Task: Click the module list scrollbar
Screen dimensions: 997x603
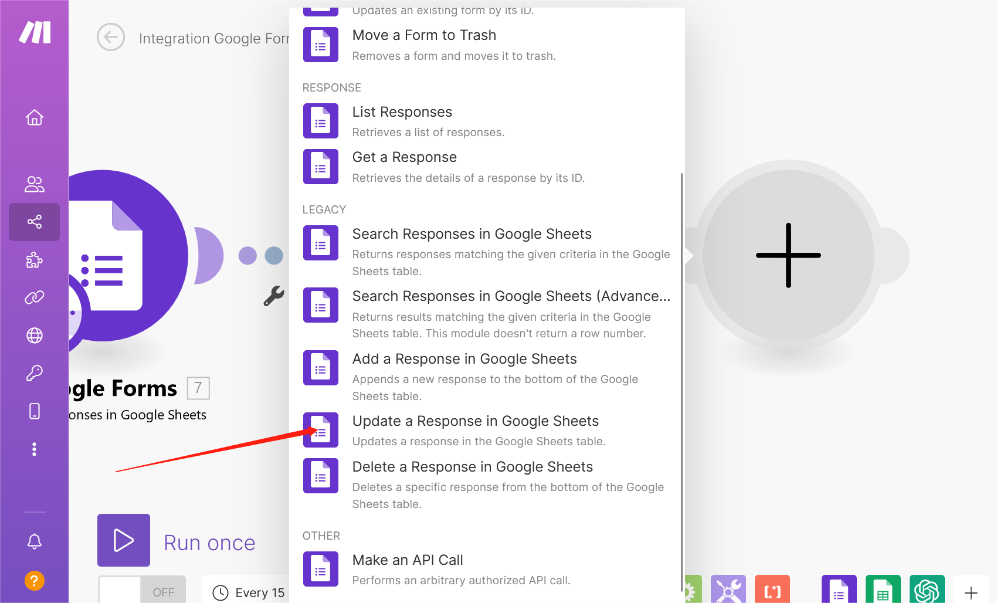Action: [681, 381]
